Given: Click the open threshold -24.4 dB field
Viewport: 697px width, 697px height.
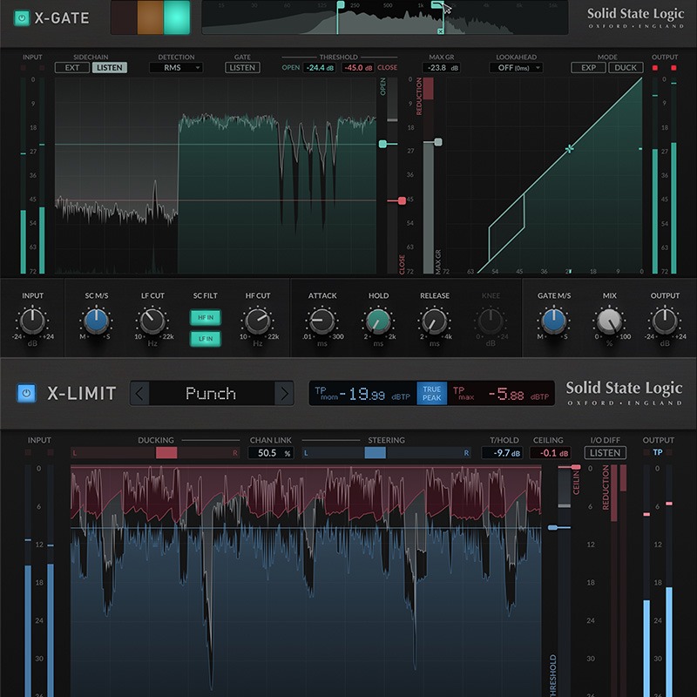Looking at the screenshot, I should 320,68.
